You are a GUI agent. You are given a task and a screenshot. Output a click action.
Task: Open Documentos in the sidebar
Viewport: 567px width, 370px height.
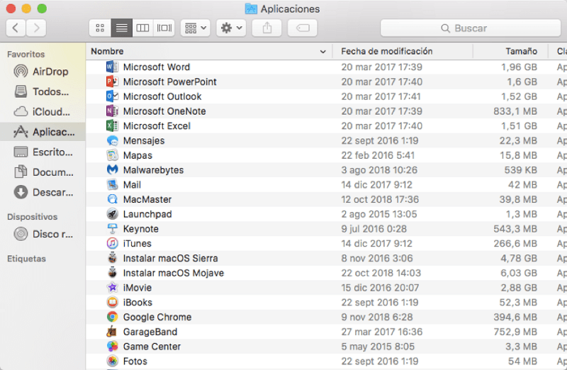tap(43, 172)
